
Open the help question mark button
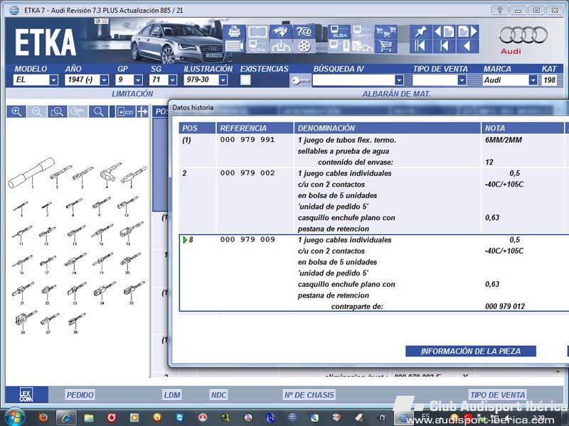click(x=500, y=10)
